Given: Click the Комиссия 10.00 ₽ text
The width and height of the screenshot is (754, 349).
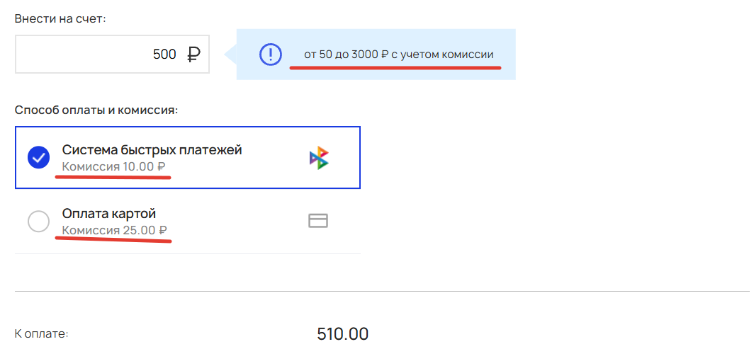Looking at the screenshot, I should pos(114,167).
